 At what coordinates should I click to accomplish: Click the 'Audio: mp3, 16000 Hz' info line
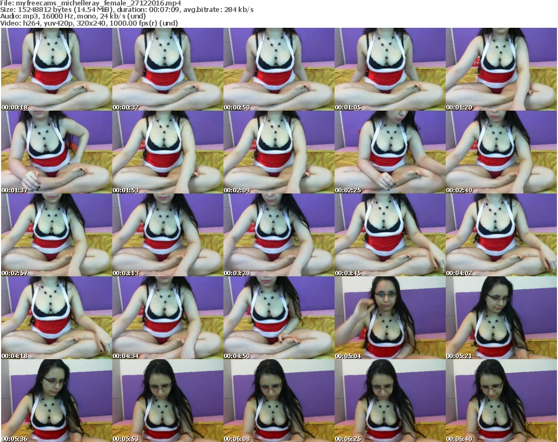[73, 16]
